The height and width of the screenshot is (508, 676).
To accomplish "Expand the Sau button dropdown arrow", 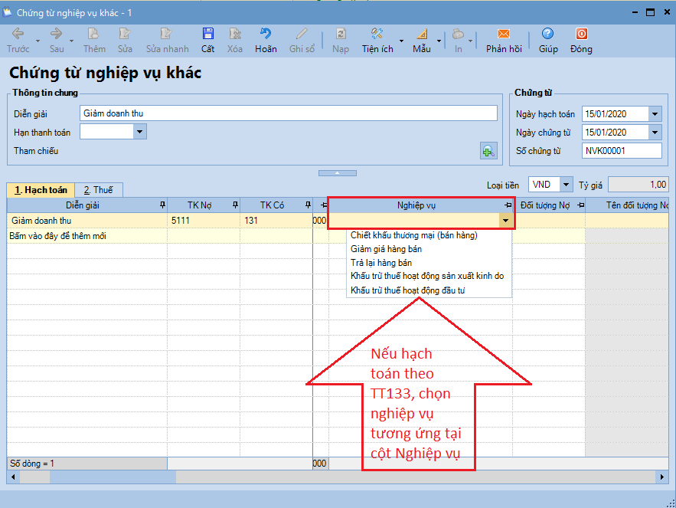I will pos(71,41).
